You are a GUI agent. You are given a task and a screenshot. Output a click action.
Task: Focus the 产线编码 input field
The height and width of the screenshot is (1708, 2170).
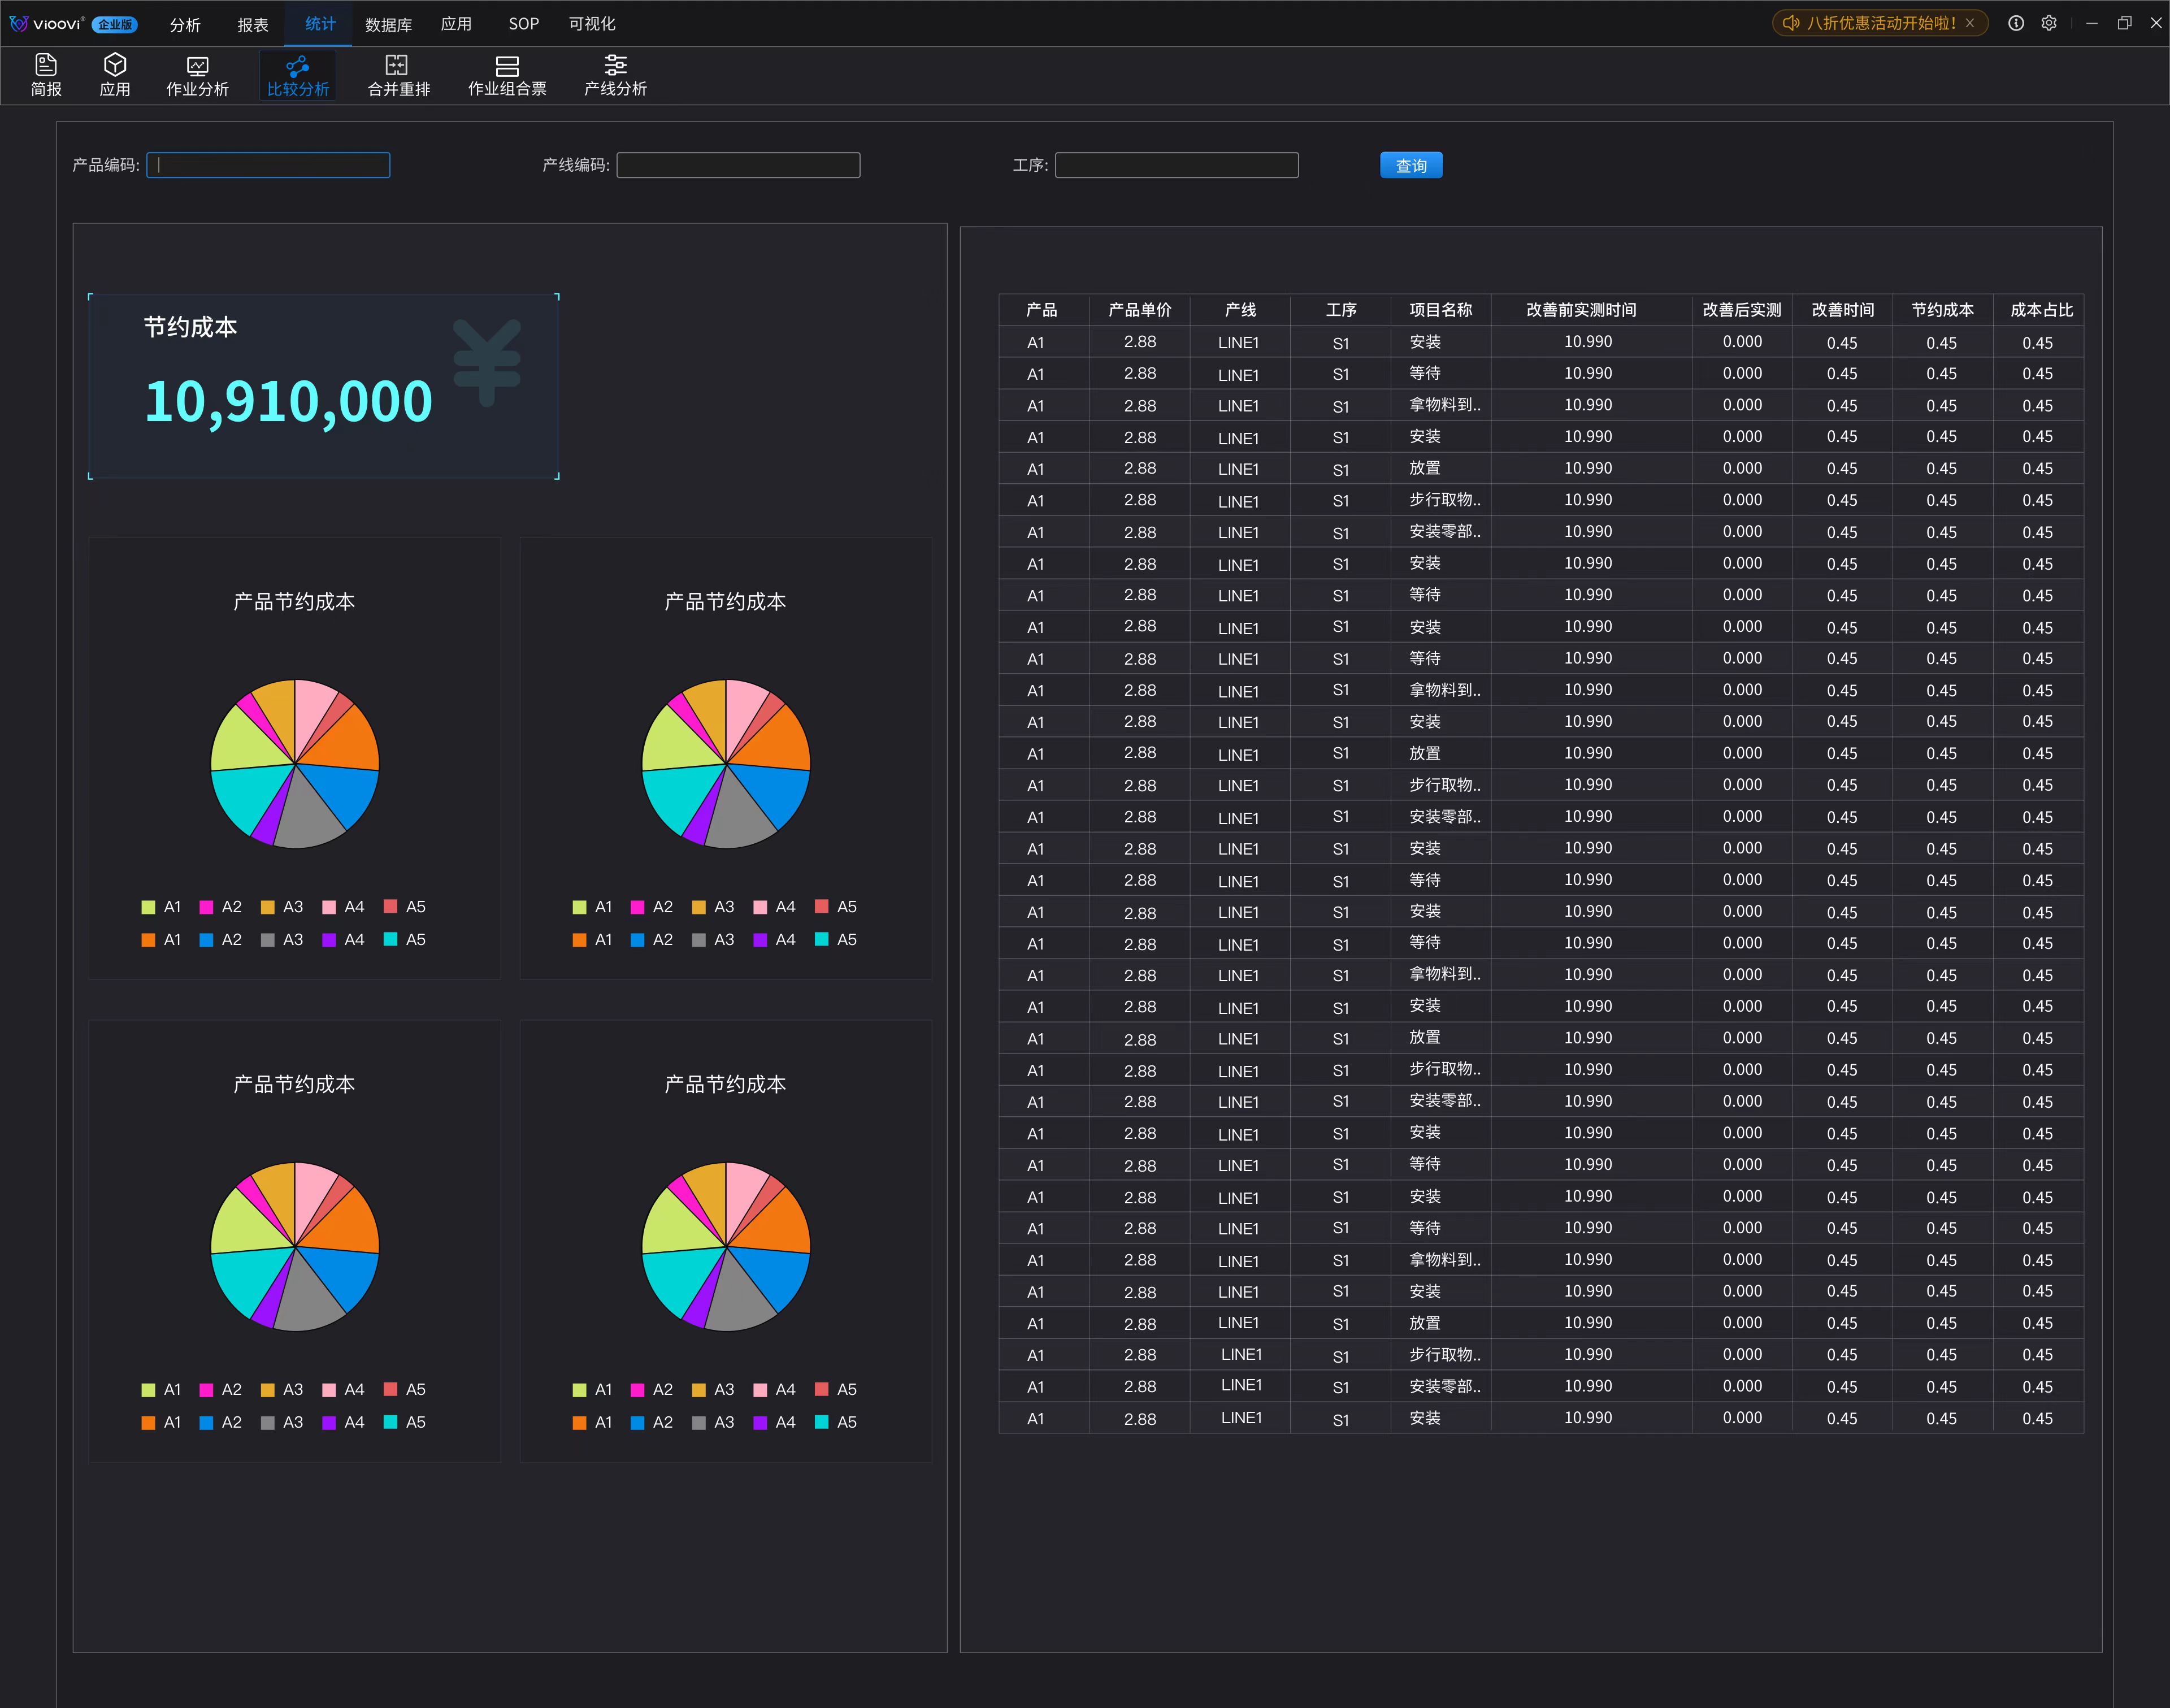(738, 165)
